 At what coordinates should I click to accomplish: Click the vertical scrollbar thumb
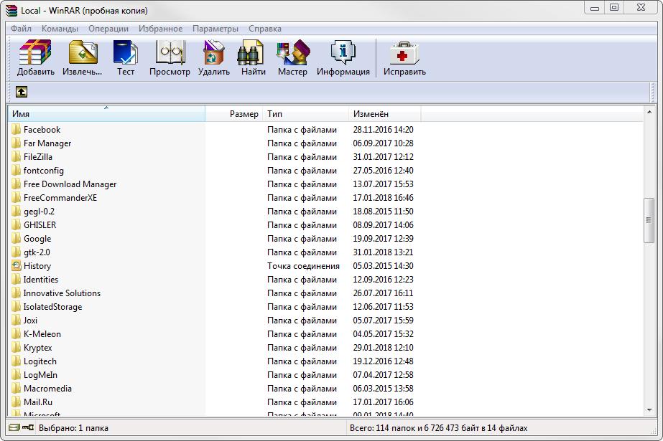pos(649,220)
